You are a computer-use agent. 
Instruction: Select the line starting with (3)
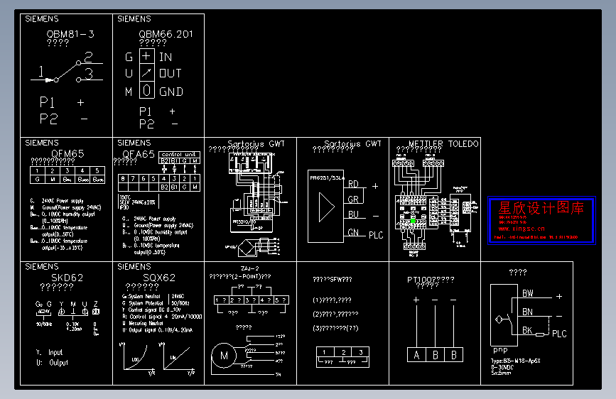pyautogui.click(x=335, y=328)
